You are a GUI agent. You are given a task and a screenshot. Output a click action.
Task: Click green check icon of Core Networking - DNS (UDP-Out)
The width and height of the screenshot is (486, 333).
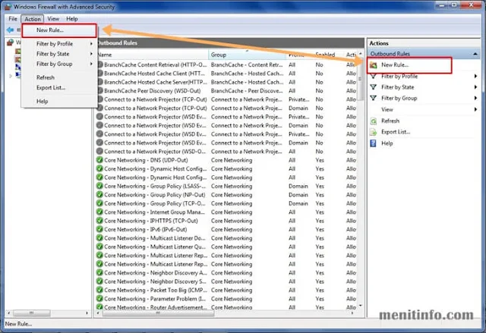pyautogui.click(x=99, y=160)
